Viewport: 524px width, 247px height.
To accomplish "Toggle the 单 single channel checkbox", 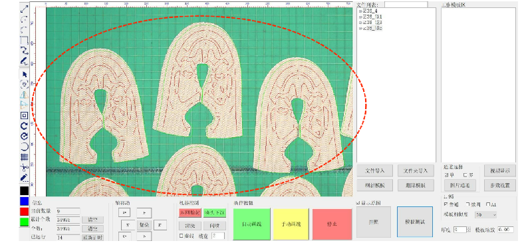I will (x=447, y=174).
